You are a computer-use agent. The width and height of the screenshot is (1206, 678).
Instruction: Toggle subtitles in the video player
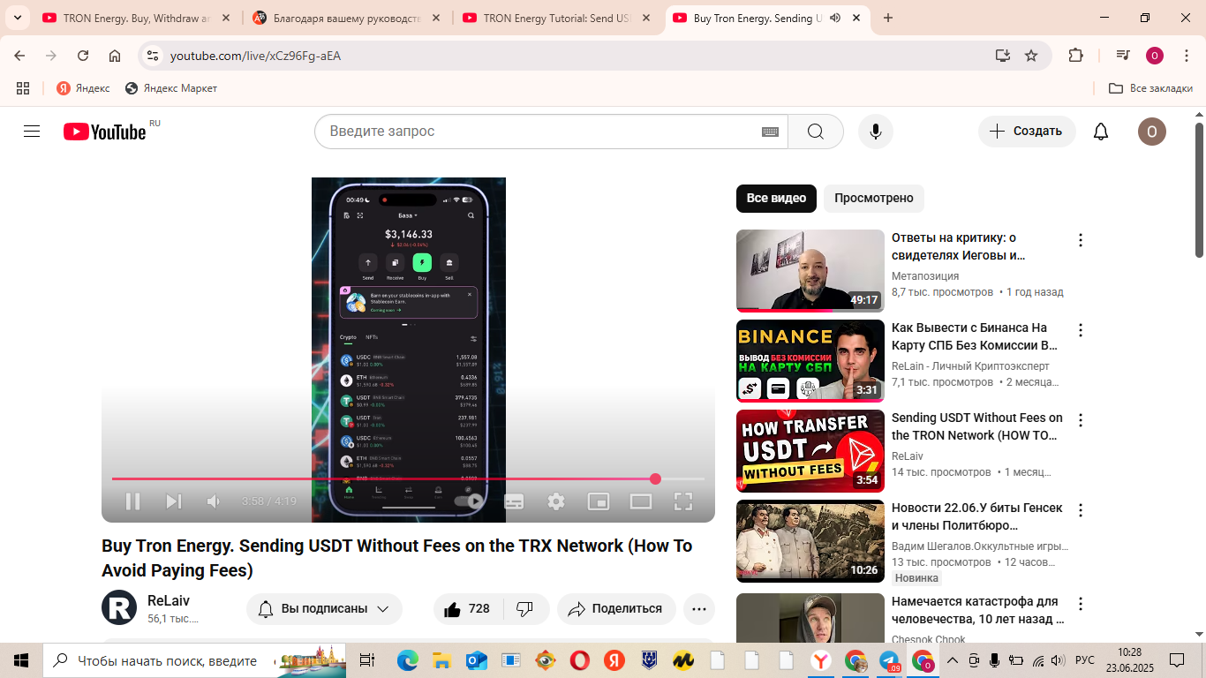(x=514, y=501)
